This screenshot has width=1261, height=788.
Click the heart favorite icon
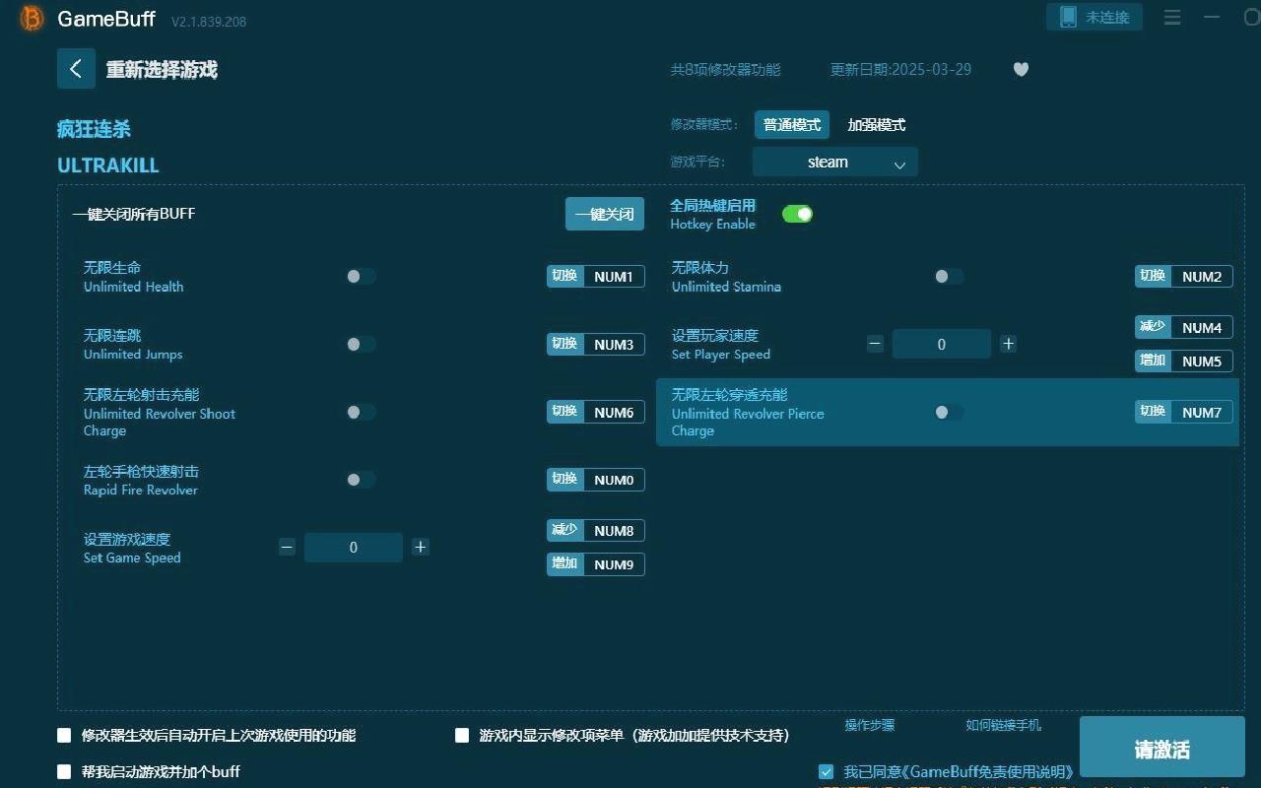pyautogui.click(x=1021, y=69)
